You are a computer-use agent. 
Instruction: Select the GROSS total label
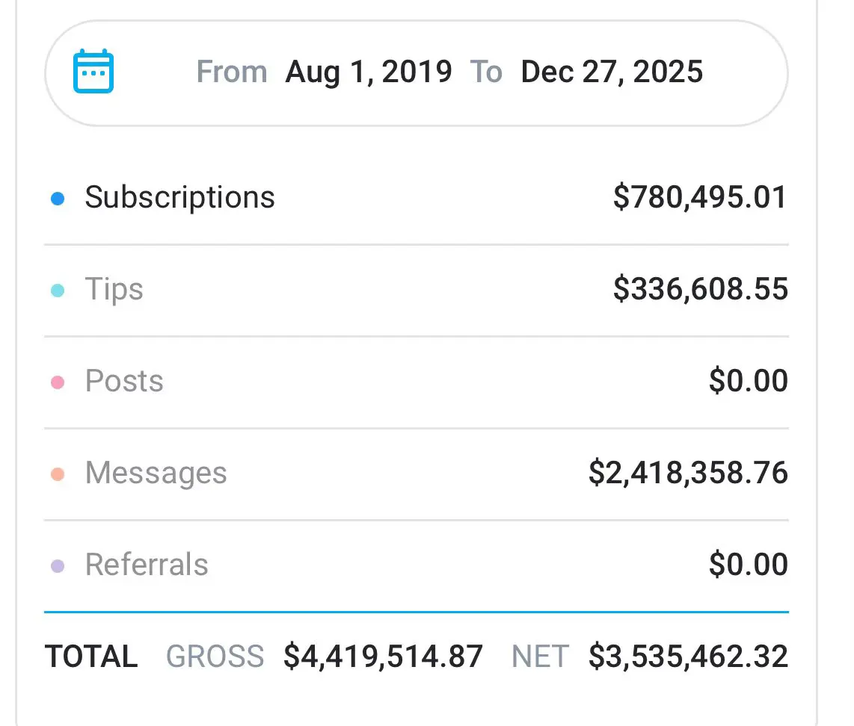click(215, 656)
